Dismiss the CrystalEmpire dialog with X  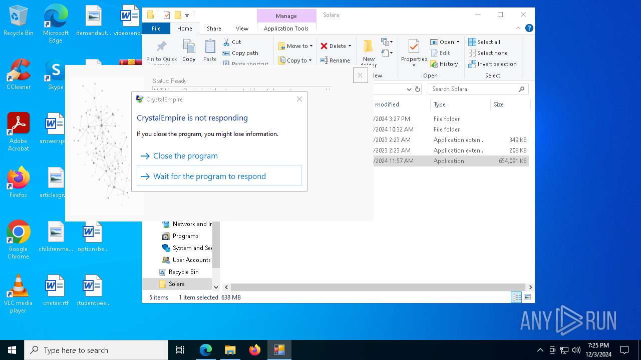click(x=299, y=99)
